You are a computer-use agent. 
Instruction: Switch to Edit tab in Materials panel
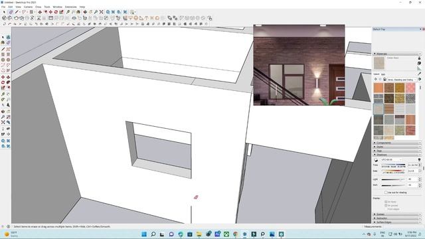click(383, 74)
